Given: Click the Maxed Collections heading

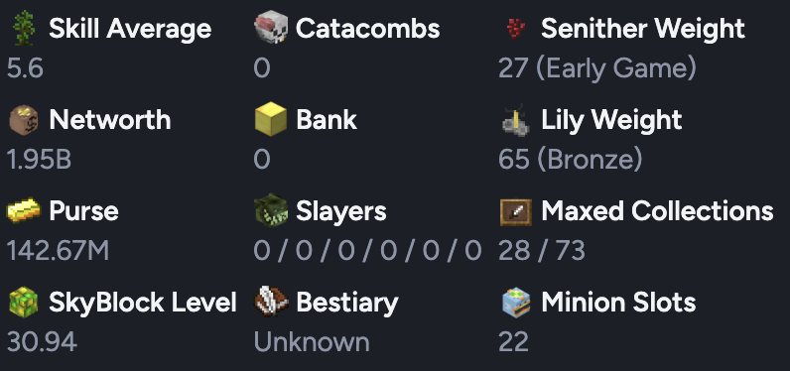Looking at the screenshot, I should [x=657, y=211].
